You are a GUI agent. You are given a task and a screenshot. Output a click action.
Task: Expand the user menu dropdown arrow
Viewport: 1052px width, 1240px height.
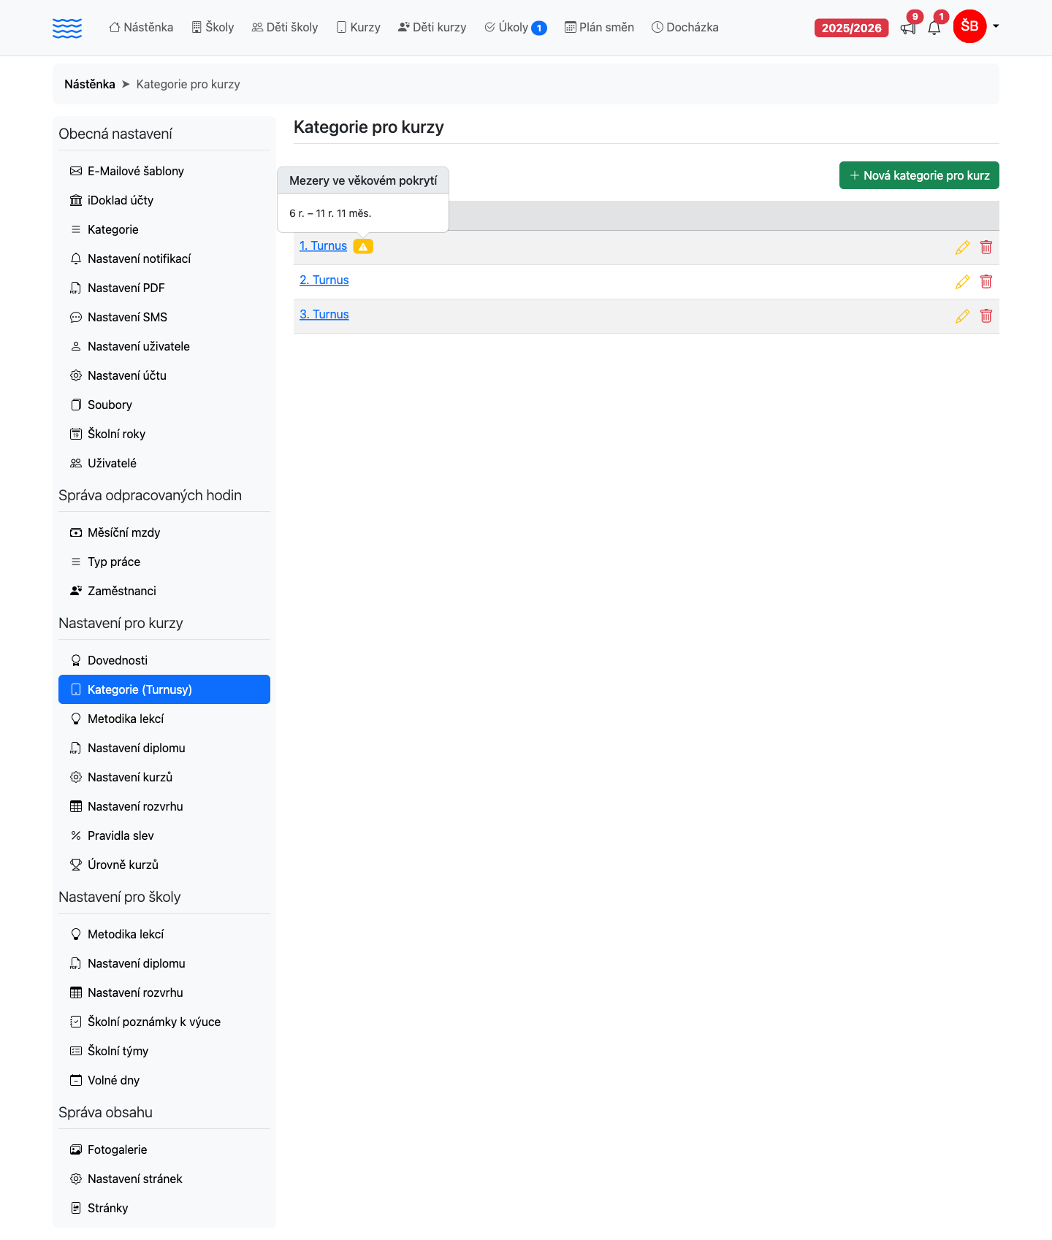[x=996, y=27]
